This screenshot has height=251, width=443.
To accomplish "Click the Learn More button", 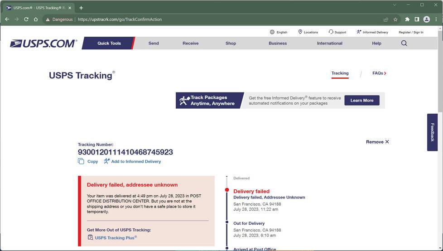I will 361,100.
